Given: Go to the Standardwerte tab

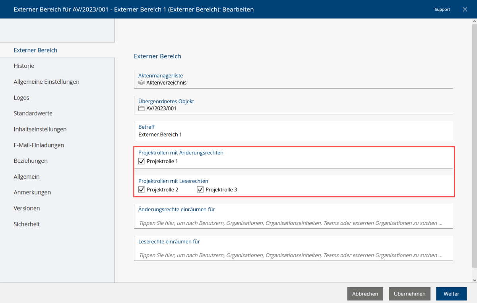Looking at the screenshot, I should click(x=57, y=113).
